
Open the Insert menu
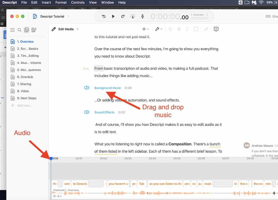46,3
